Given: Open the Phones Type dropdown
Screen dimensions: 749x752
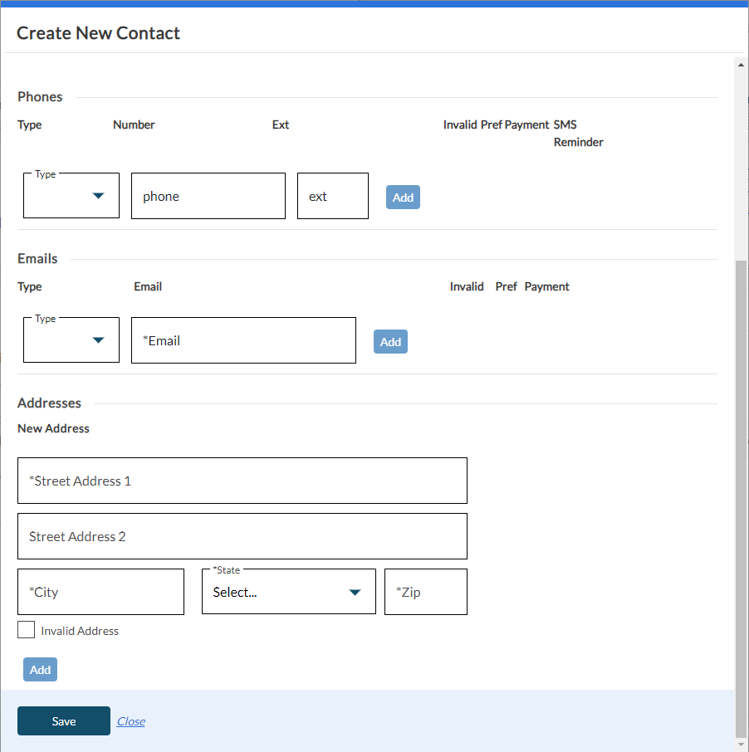Looking at the screenshot, I should pyautogui.click(x=71, y=196).
